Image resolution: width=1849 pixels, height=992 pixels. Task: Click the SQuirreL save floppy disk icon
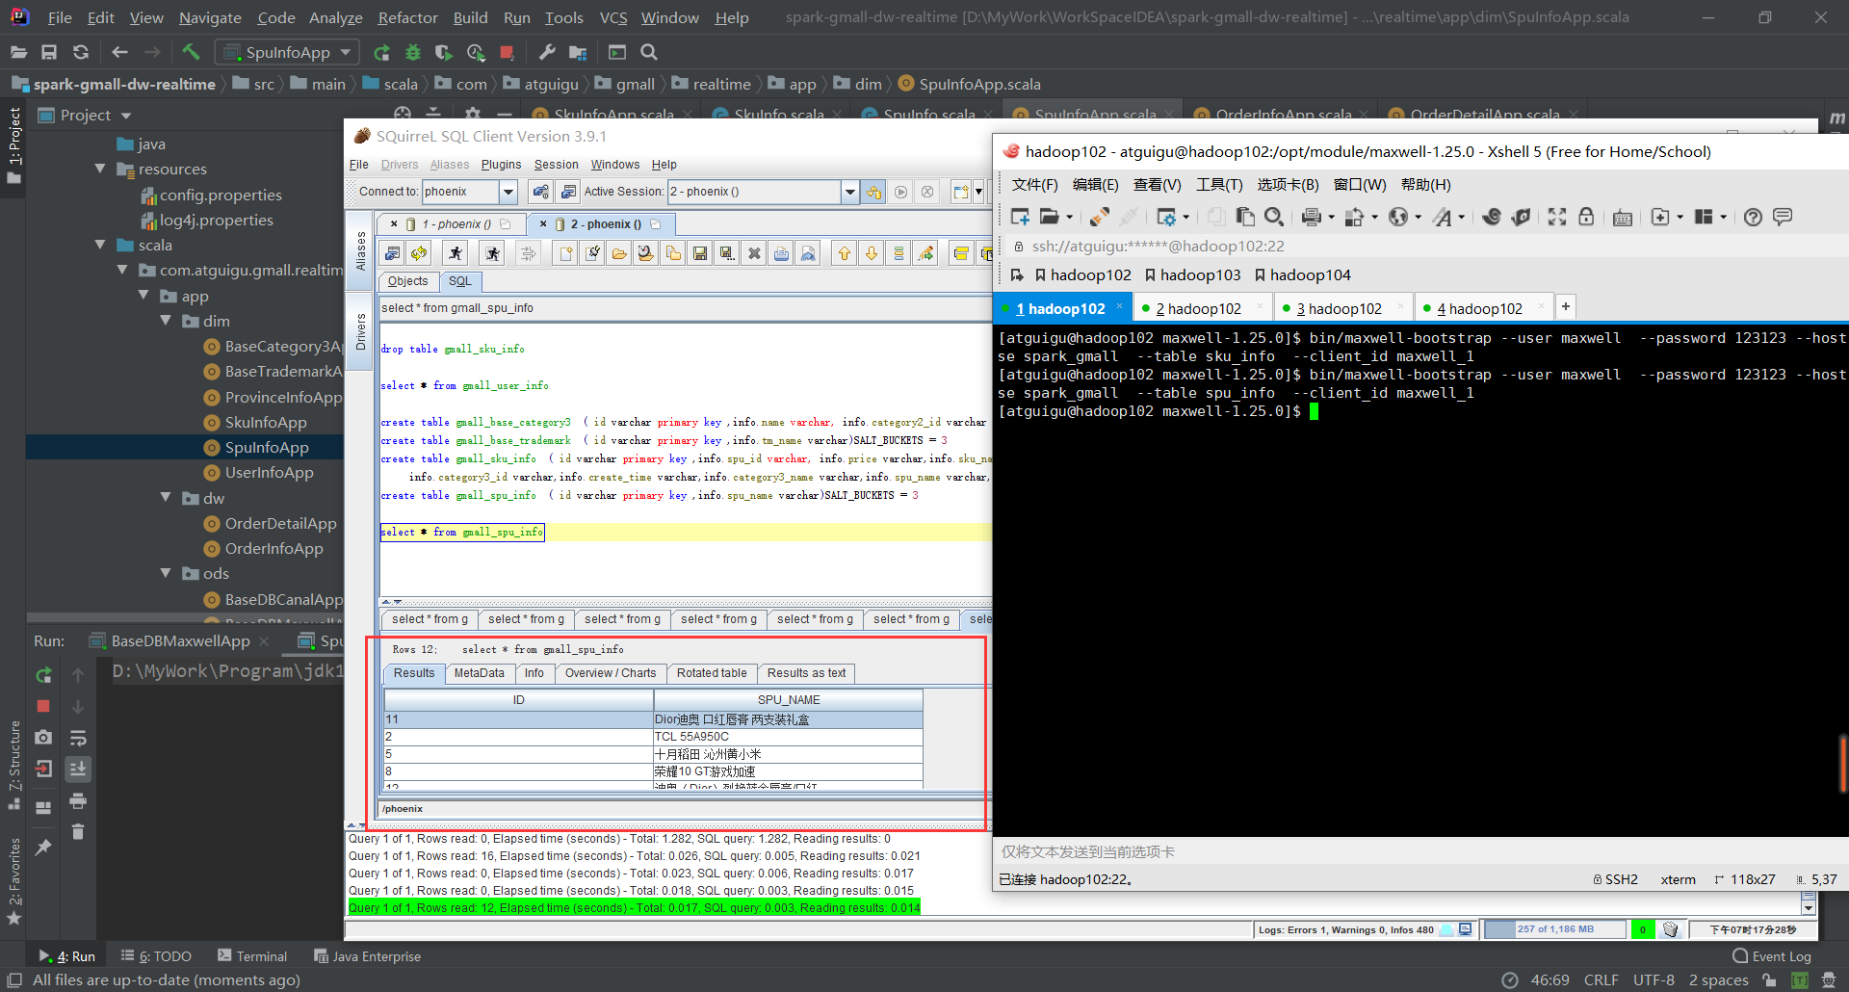pos(700,253)
